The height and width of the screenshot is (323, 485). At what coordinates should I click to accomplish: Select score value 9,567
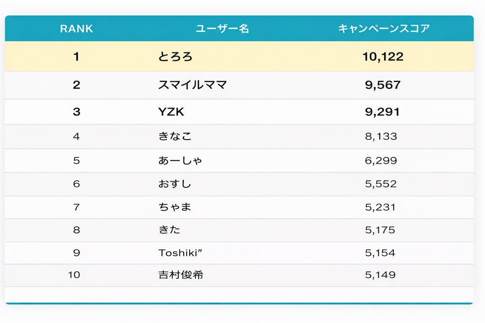(383, 85)
